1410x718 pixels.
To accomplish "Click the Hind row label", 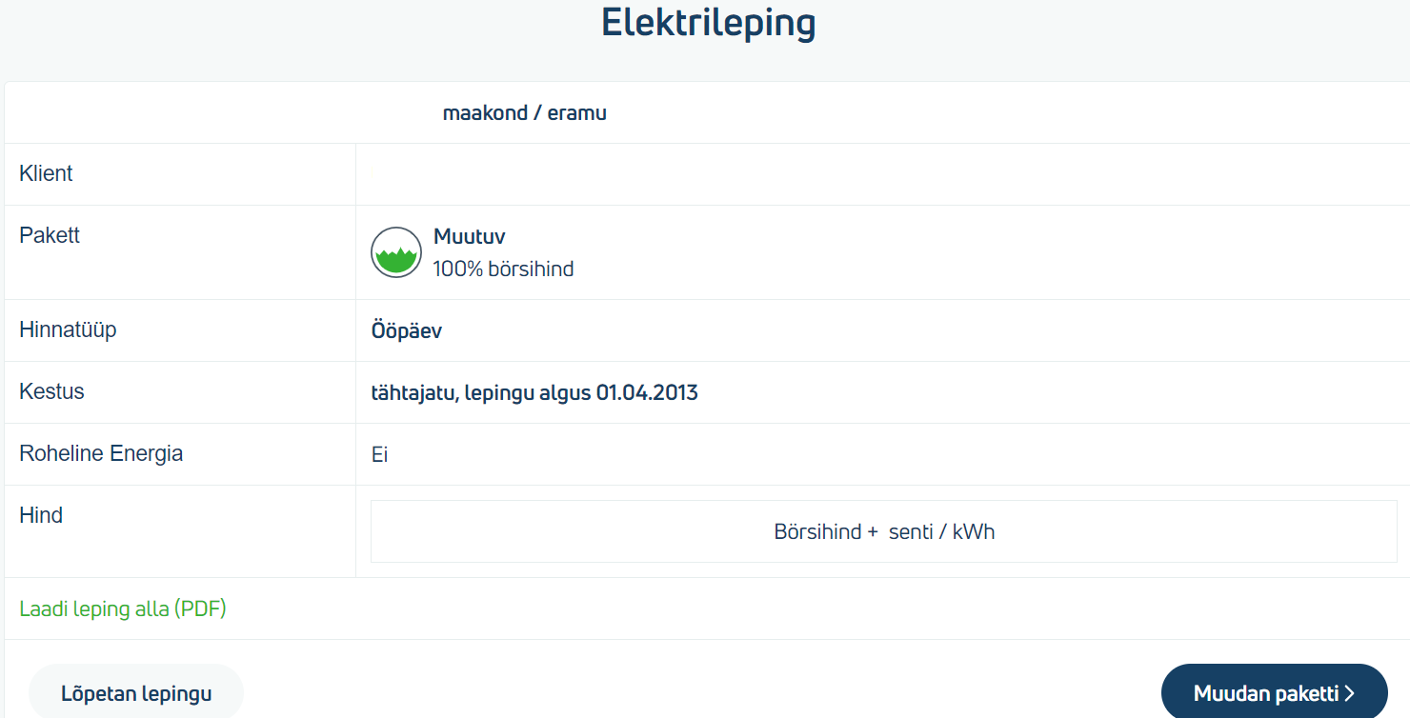I will click(43, 515).
